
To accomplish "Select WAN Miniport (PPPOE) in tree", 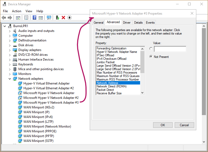I will (40, 131).
